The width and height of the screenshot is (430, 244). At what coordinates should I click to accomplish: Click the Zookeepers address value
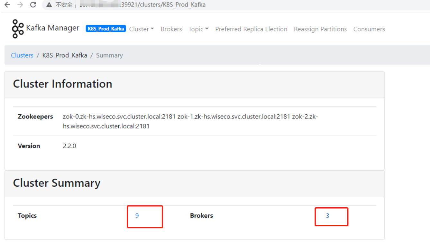click(x=190, y=121)
